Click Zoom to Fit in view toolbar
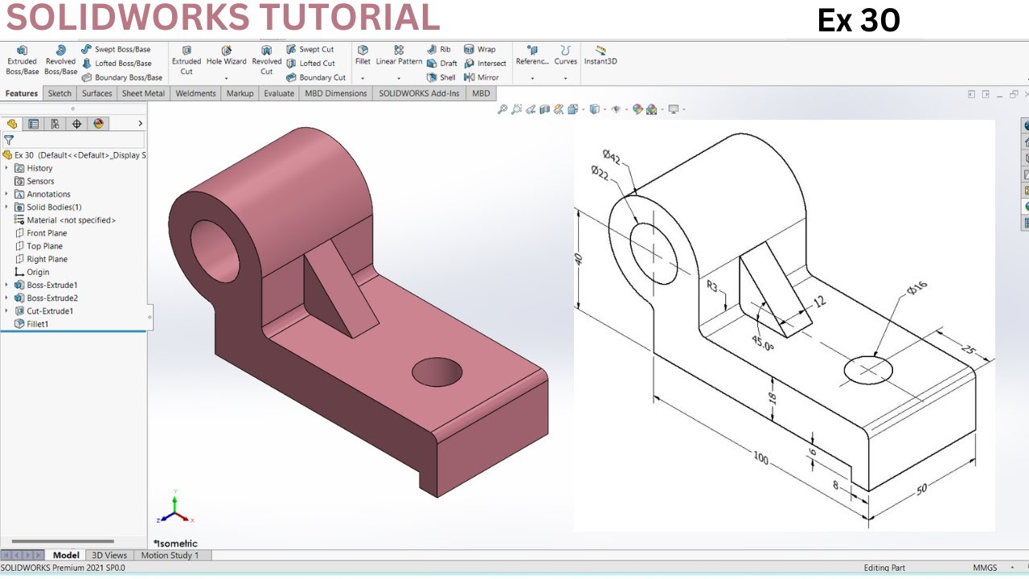Image resolution: width=1029 pixels, height=579 pixels. click(x=502, y=109)
